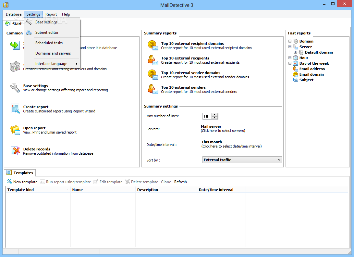Viewport: 354px width, 257px height.
Task: Click the icon for Top 10 external recipients
Action: tap(153, 60)
